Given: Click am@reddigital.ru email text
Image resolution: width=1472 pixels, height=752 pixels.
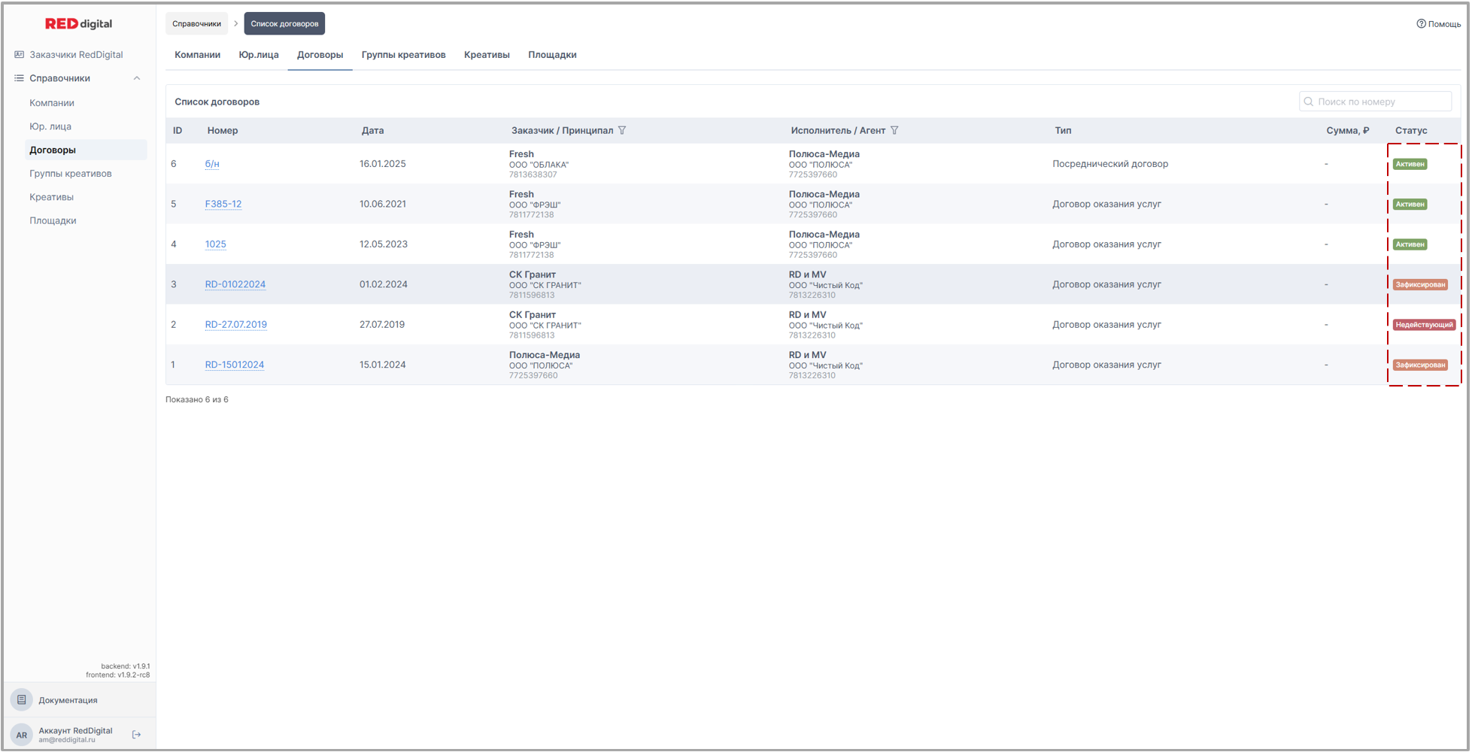Looking at the screenshot, I should [x=67, y=740].
